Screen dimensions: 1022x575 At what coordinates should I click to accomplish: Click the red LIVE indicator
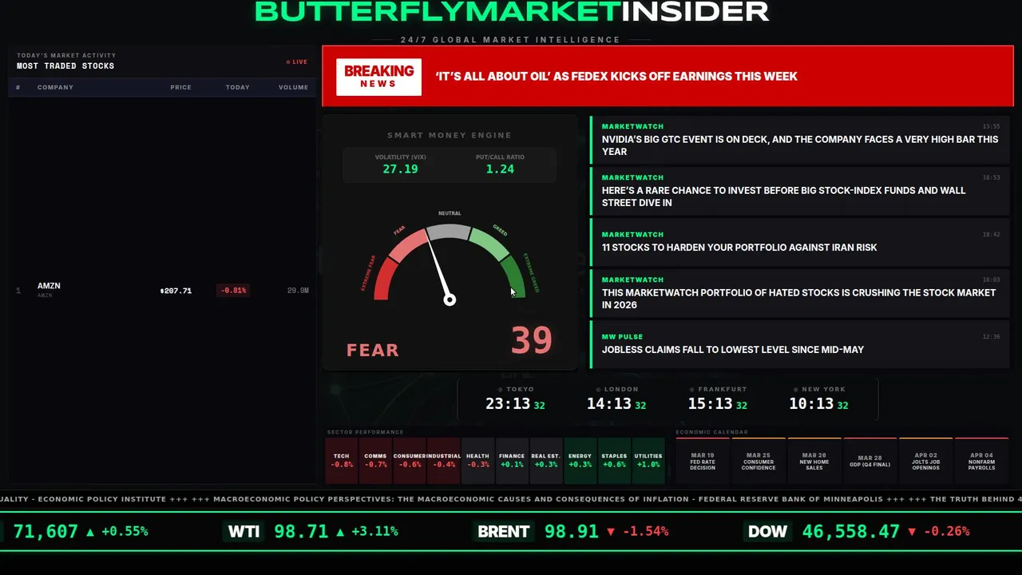(297, 61)
